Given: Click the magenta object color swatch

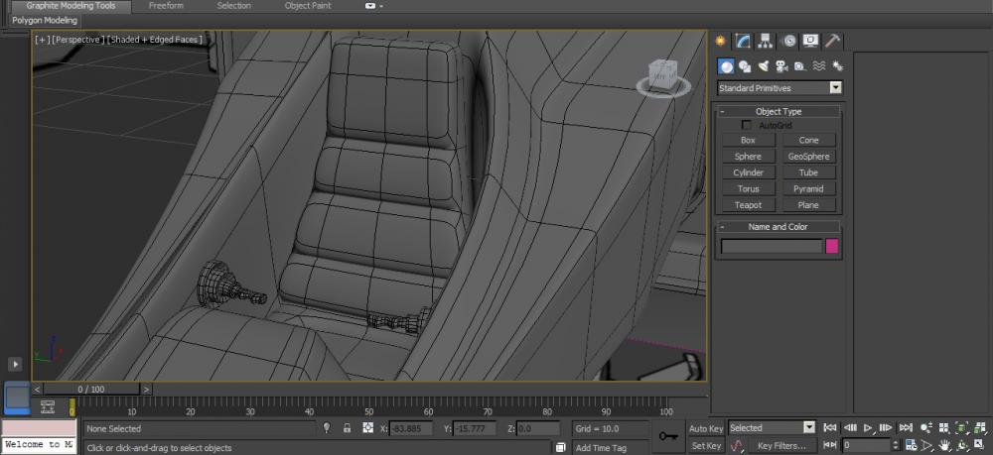Looking at the screenshot, I should click(833, 247).
